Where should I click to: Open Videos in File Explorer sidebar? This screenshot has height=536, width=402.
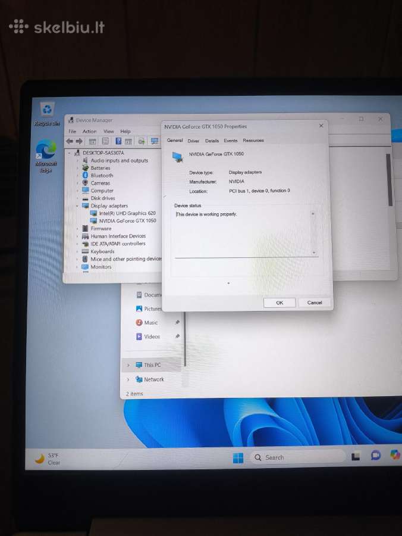[x=148, y=336]
